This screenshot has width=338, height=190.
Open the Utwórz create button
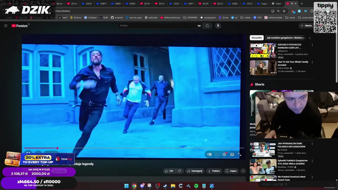[x=306, y=26]
